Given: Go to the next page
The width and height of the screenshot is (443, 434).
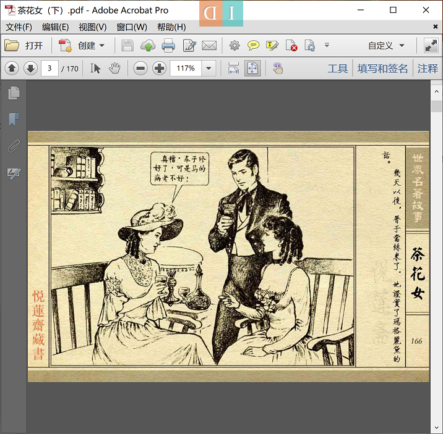Looking at the screenshot, I should click(x=30, y=68).
